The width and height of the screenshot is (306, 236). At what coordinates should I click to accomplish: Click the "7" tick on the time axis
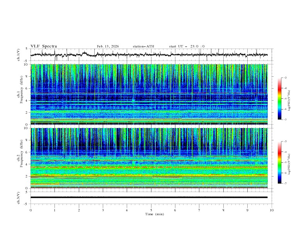click(x=199, y=210)
